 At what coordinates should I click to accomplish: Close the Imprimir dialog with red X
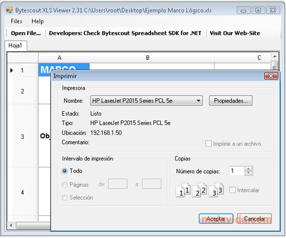click(271, 76)
